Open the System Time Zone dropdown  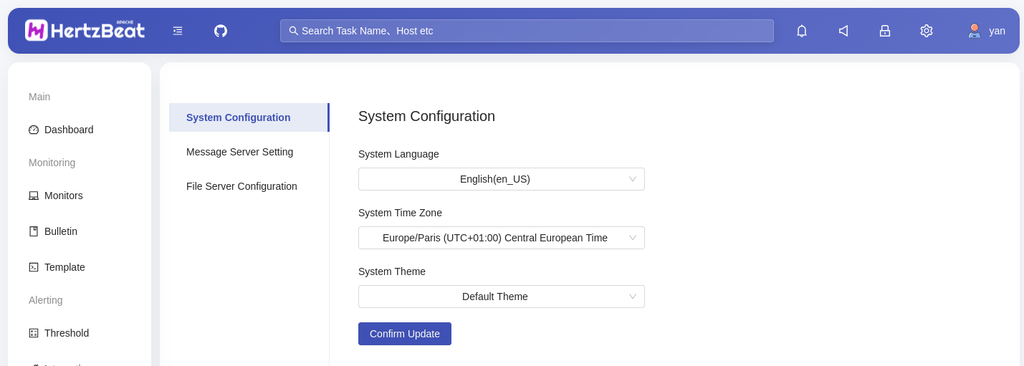tap(501, 238)
